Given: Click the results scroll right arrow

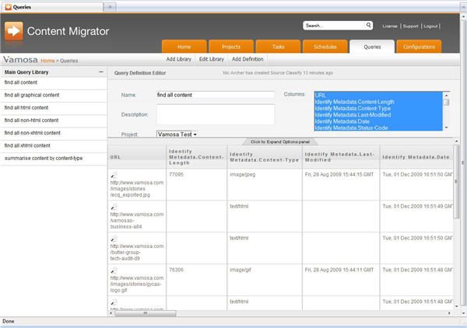Looking at the screenshot, I should tap(449, 313).
